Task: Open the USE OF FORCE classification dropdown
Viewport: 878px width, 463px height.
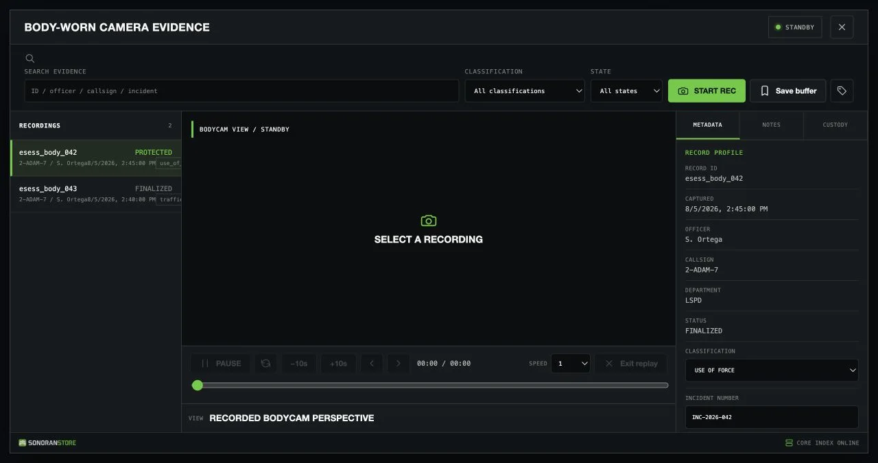Action: [772, 371]
